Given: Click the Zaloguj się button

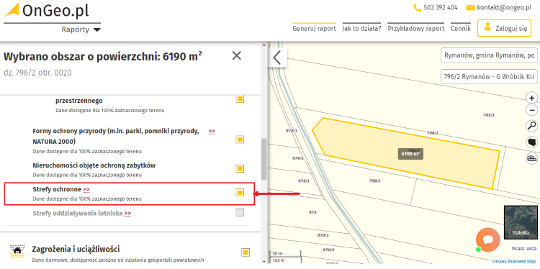Looking at the screenshot, I should pyautogui.click(x=504, y=28).
